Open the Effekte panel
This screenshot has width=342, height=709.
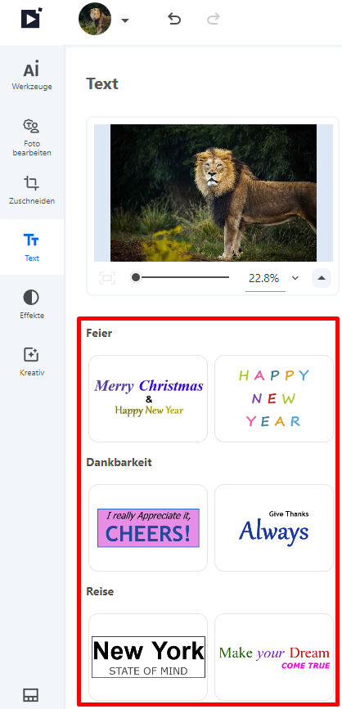(32, 305)
